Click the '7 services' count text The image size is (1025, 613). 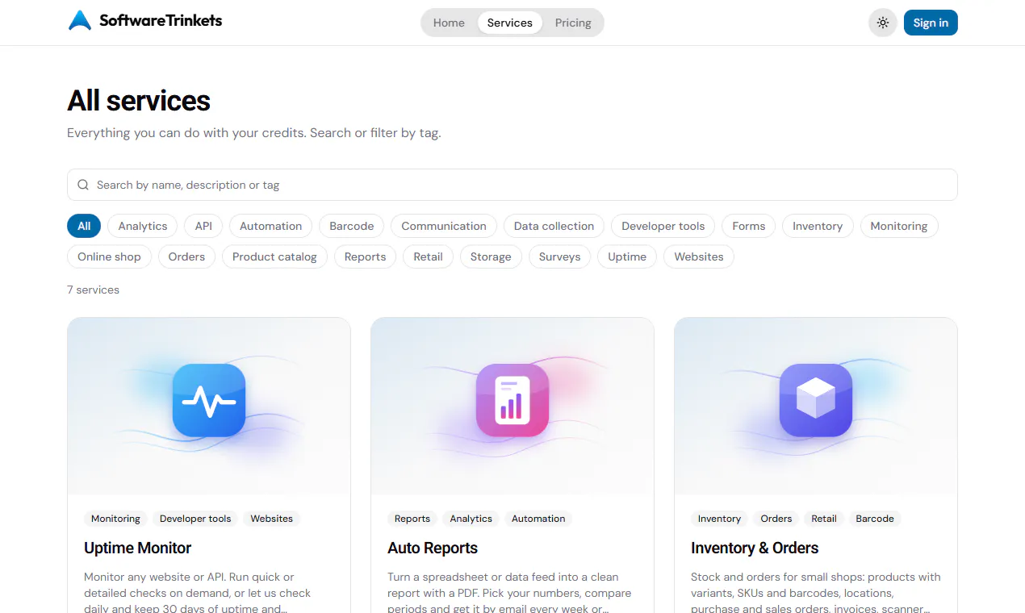(94, 290)
